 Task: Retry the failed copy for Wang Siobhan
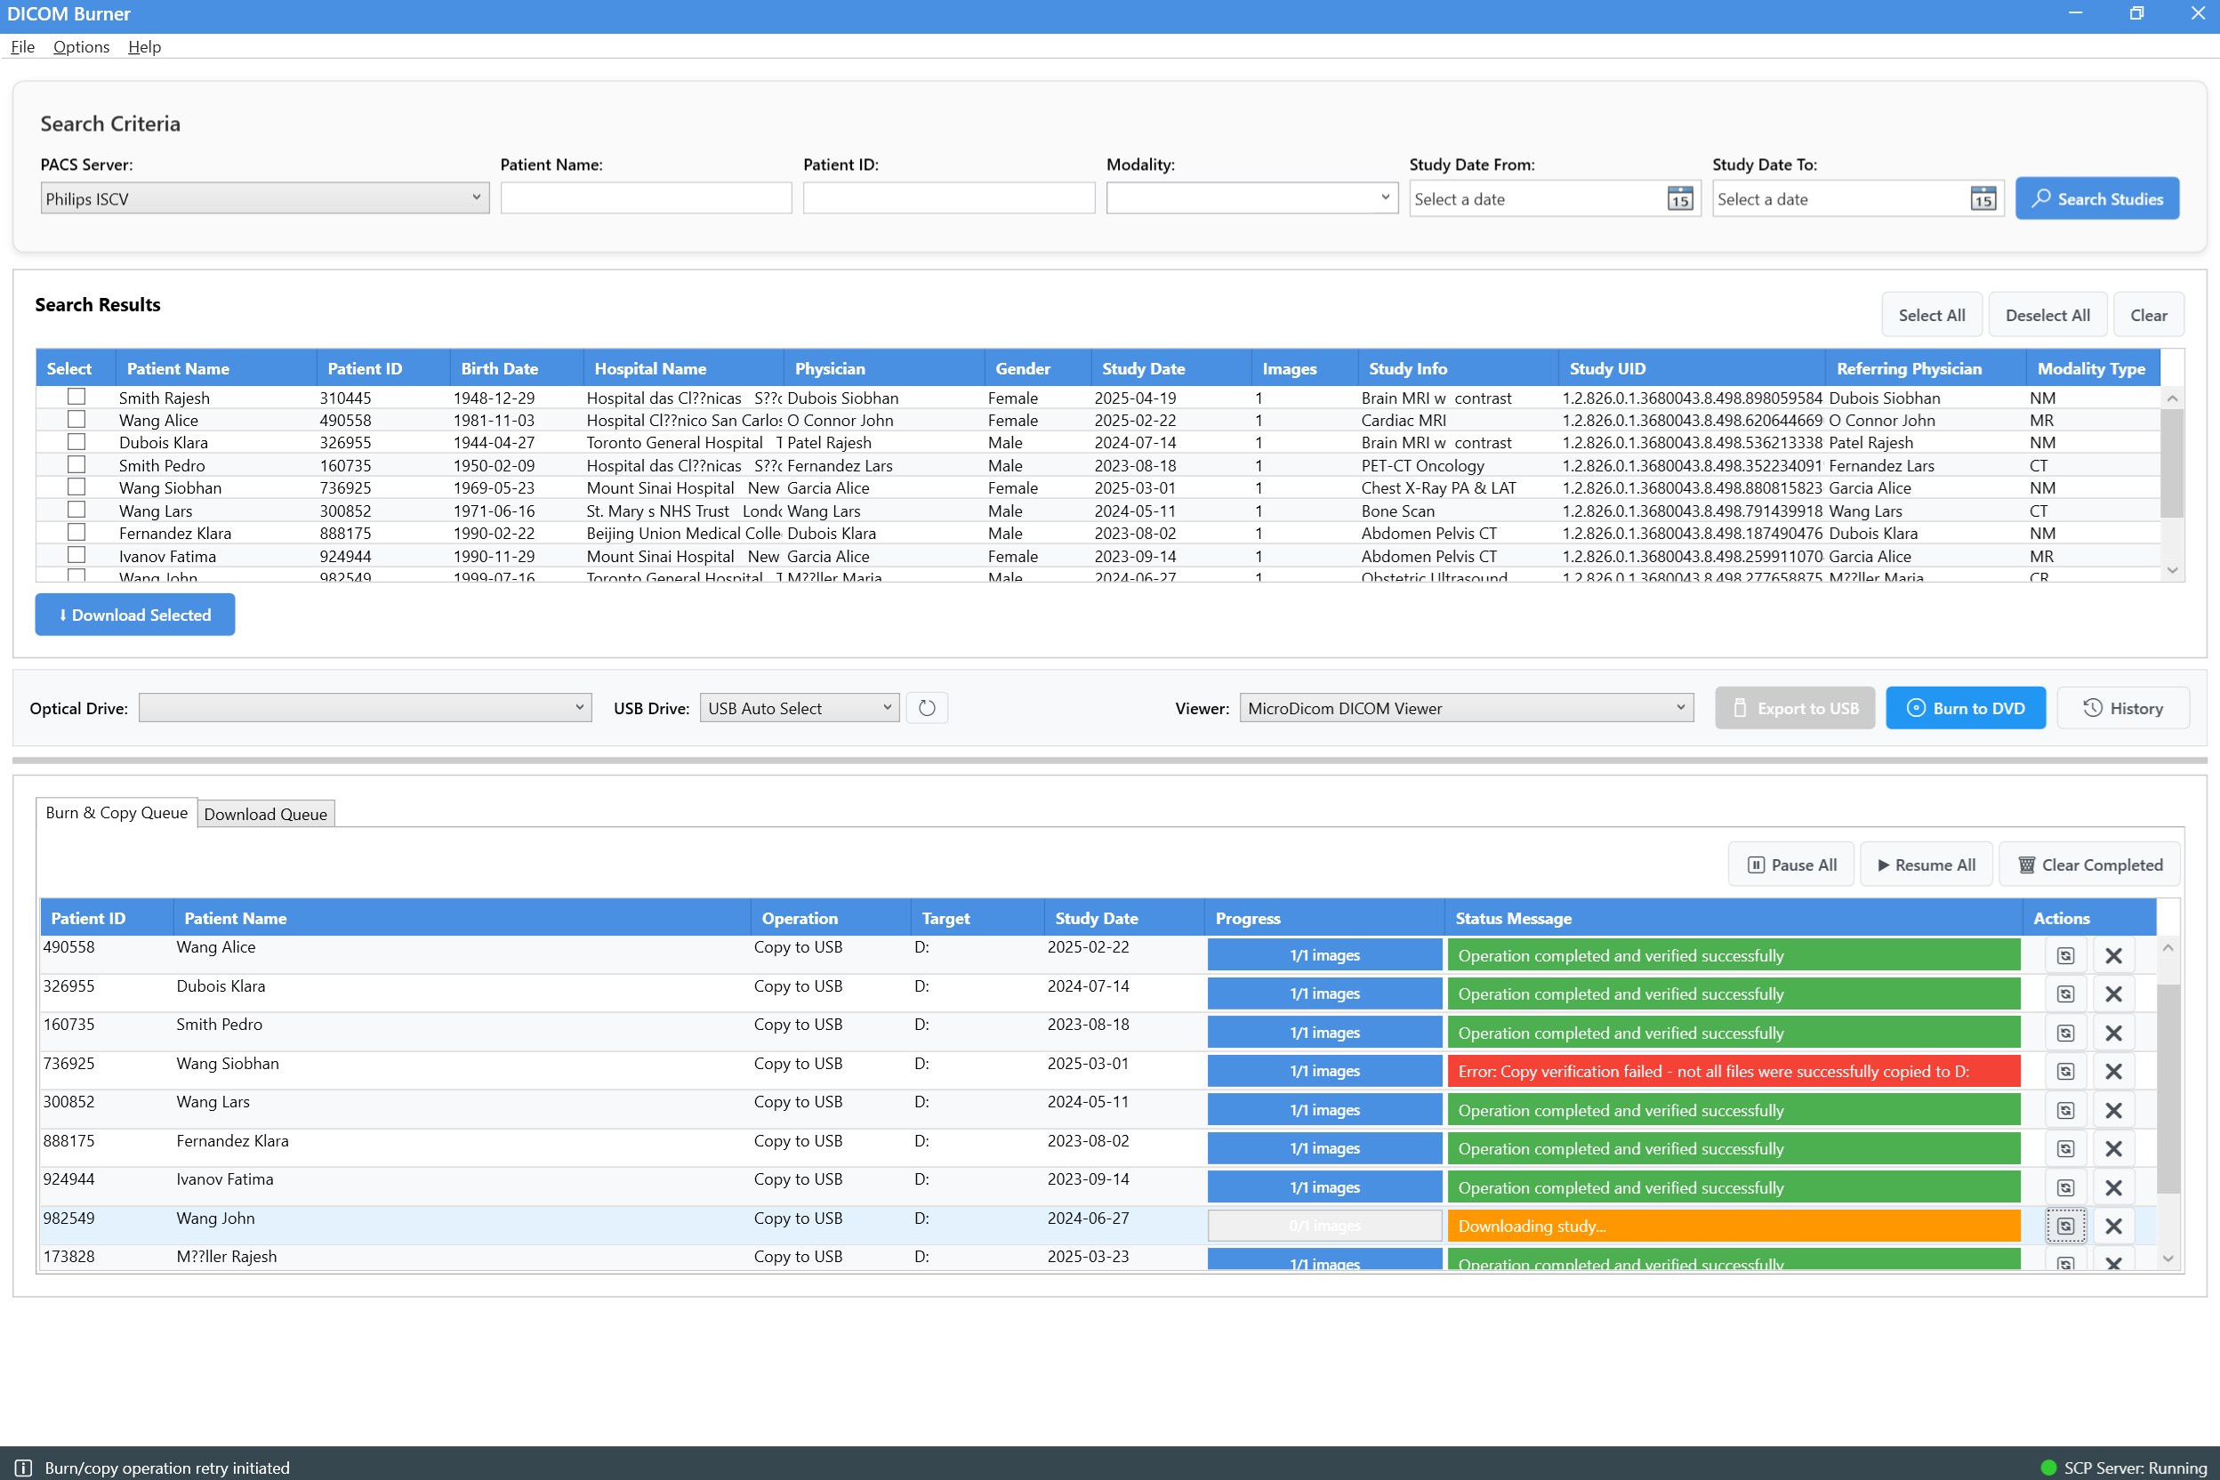[x=2065, y=1070]
